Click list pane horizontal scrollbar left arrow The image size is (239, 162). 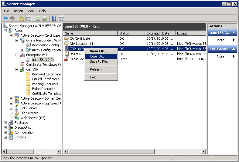tap(66, 151)
